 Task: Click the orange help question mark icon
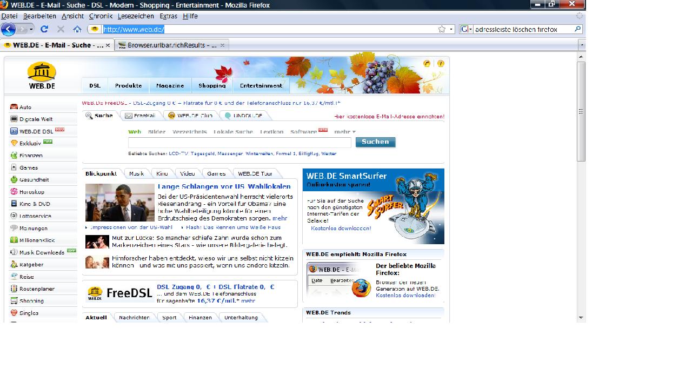pos(441,64)
